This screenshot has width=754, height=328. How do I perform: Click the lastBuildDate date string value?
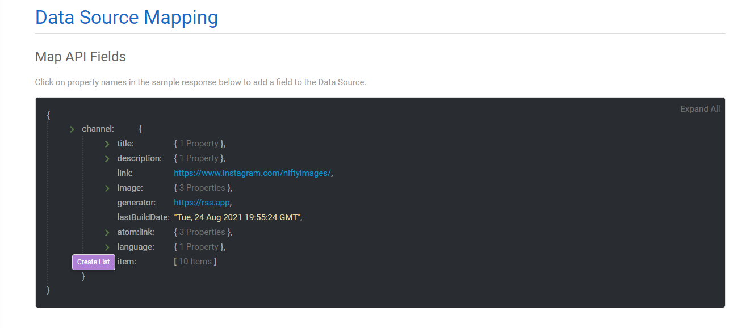pos(237,217)
